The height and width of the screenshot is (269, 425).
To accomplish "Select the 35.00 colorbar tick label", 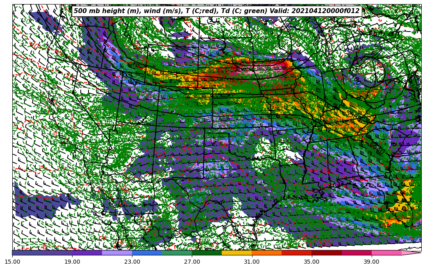I will pyautogui.click(x=311, y=261).
